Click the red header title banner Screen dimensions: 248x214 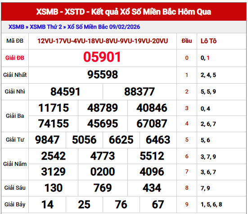124,12
